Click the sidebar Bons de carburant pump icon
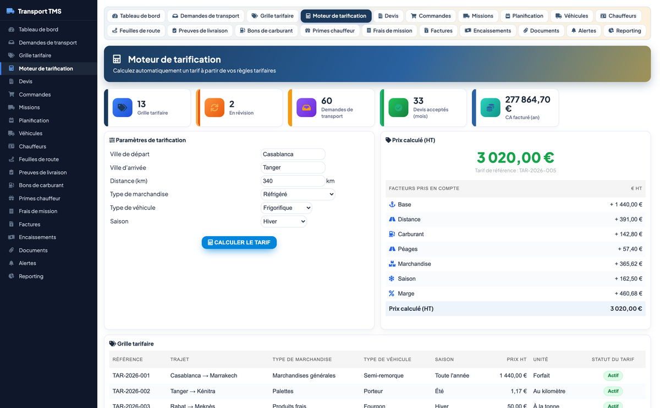The width and height of the screenshot is (660, 408). tap(12, 185)
